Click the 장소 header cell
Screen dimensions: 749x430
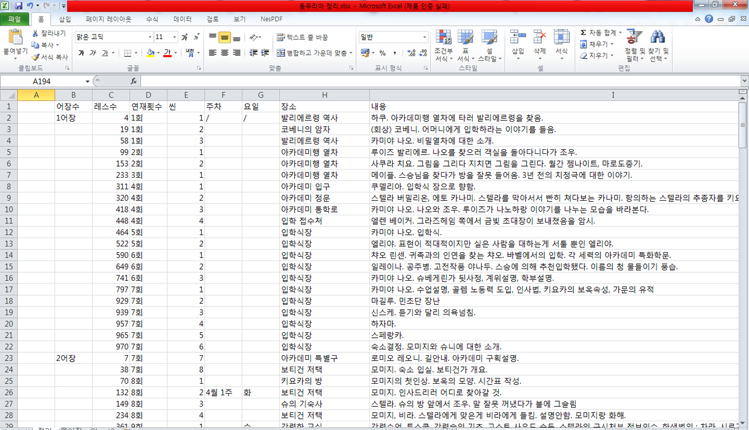[324, 107]
